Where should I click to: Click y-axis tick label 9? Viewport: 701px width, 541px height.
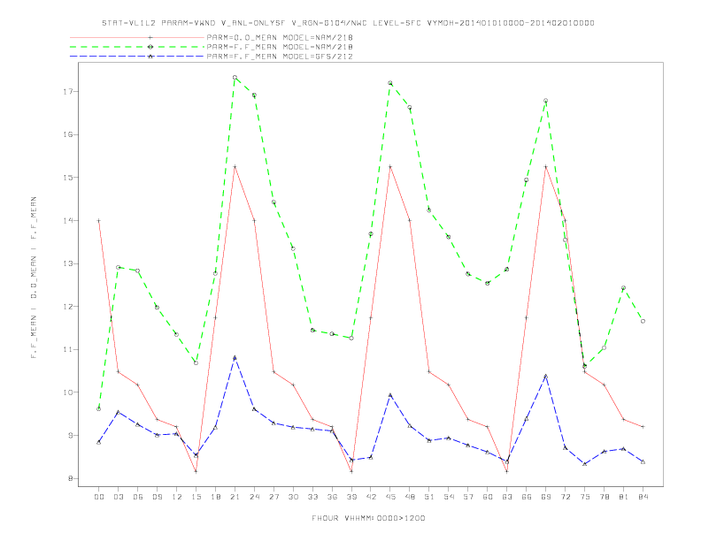point(70,435)
